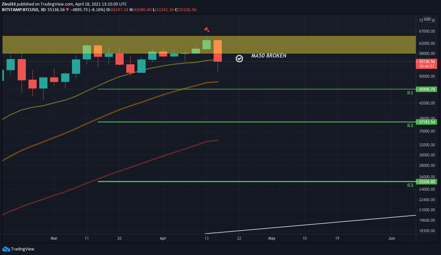The height and width of the screenshot is (255, 441).
Task: Click the 13 date label on the time axis
Action: point(206,238)
